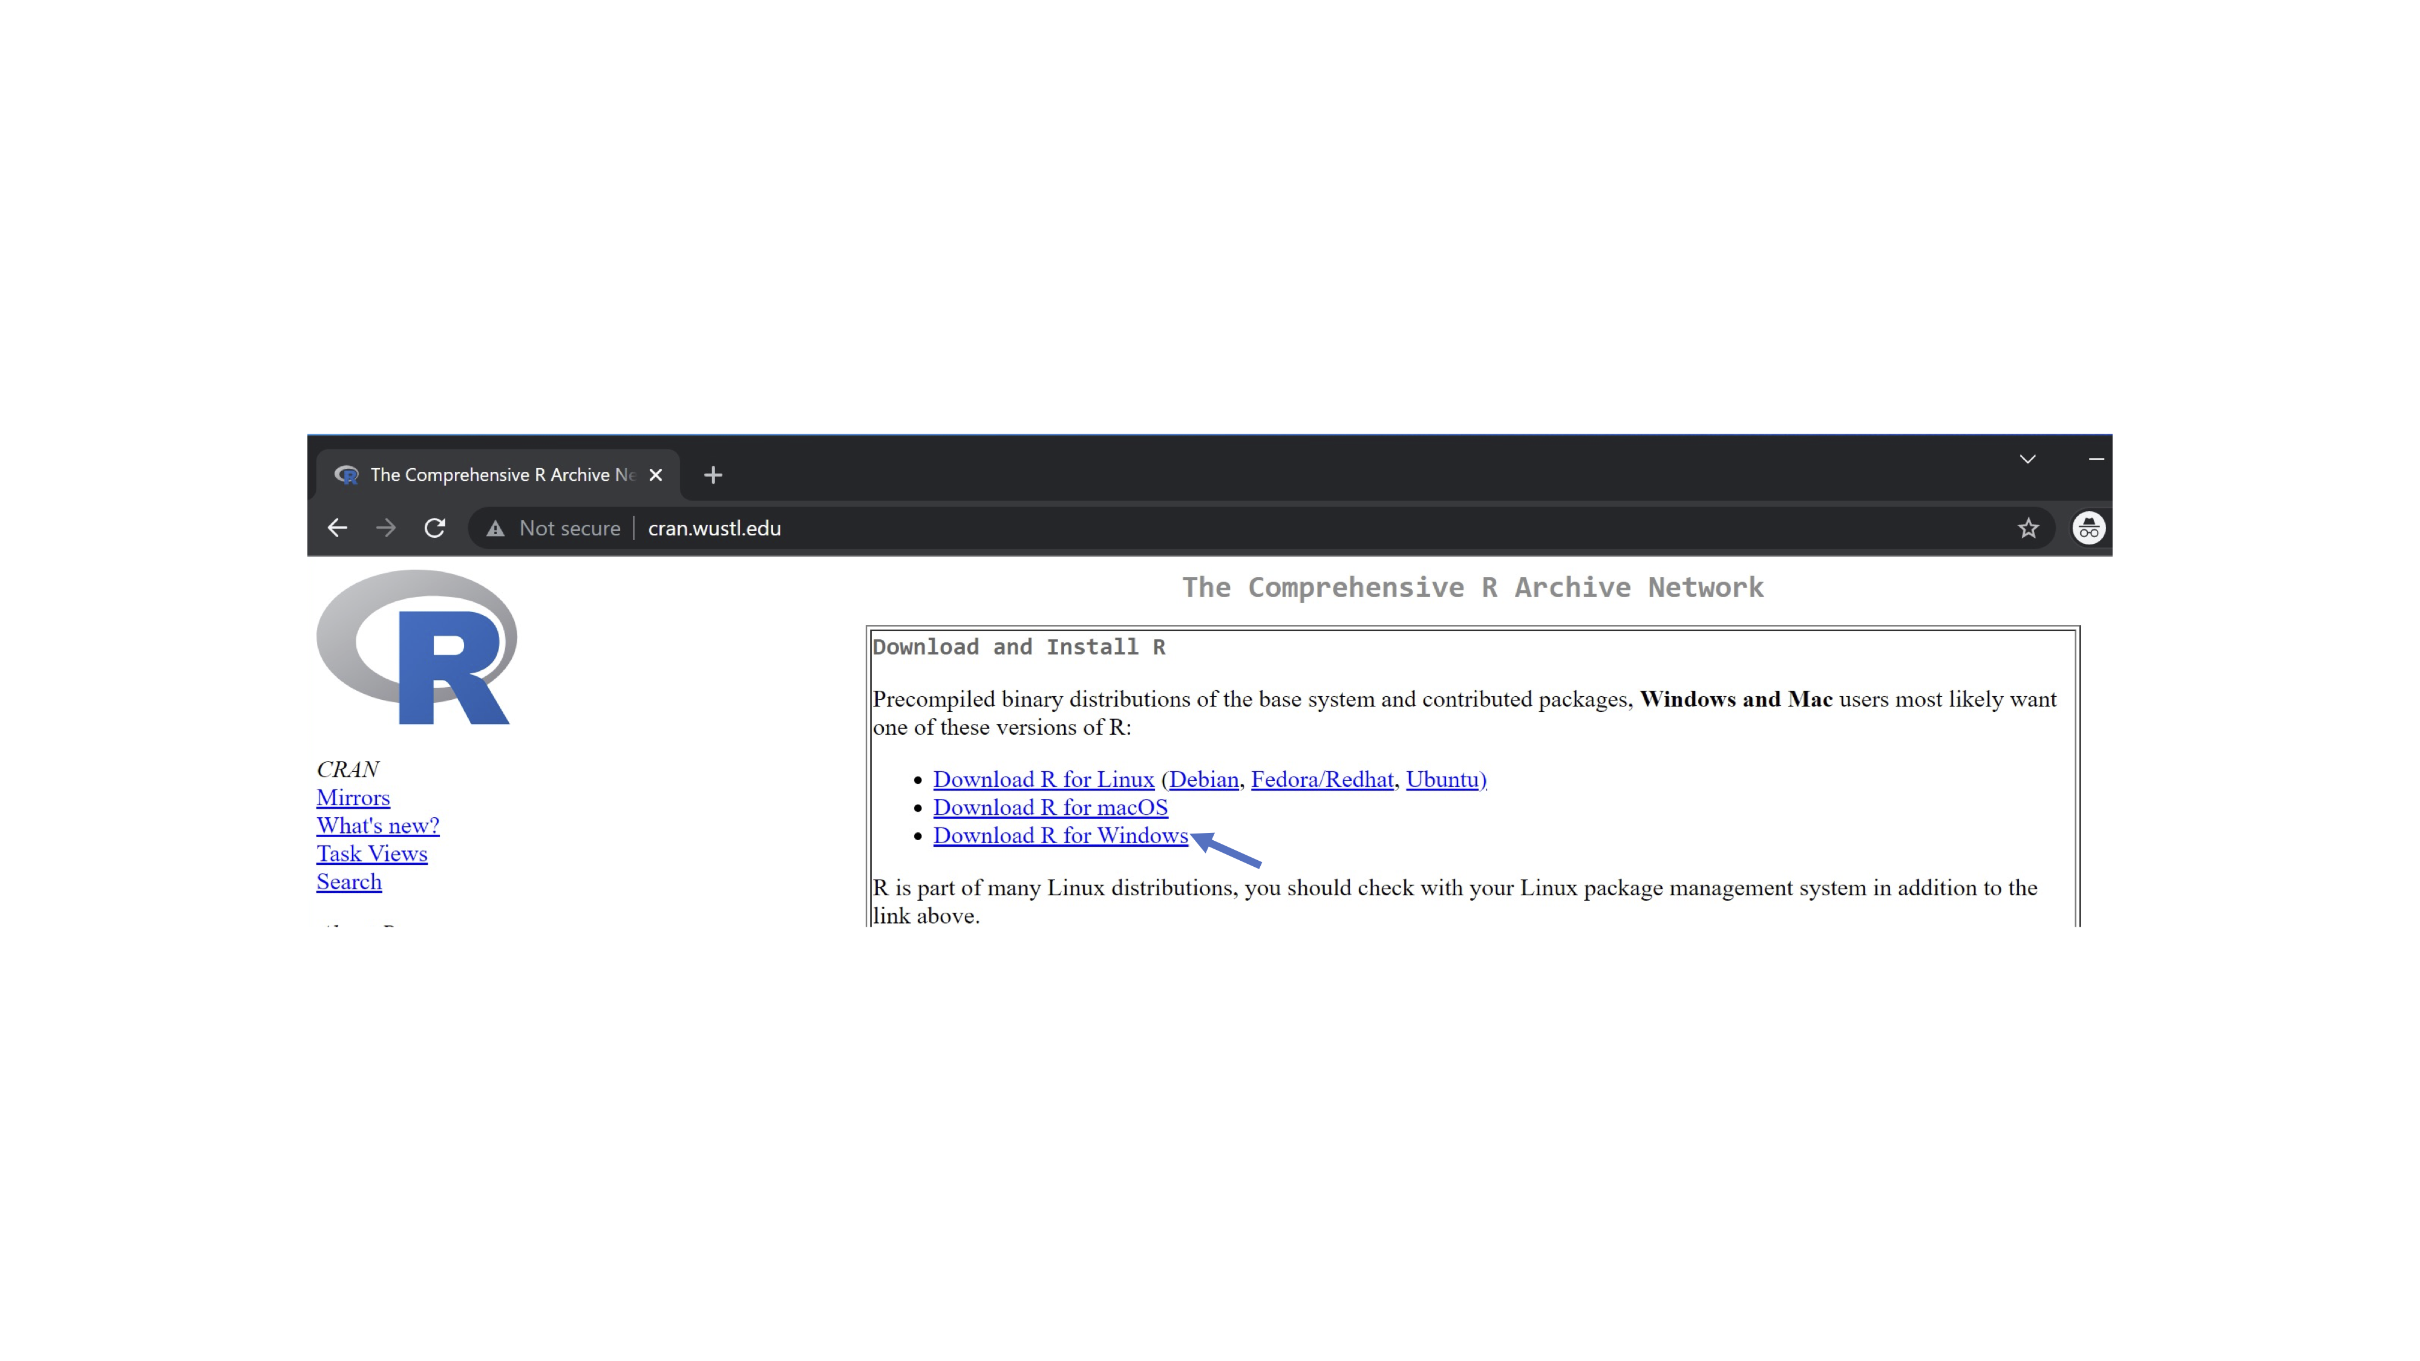Minimize the browser window
Screen dimensions: 2420x1361
[x=2096, y=459]
